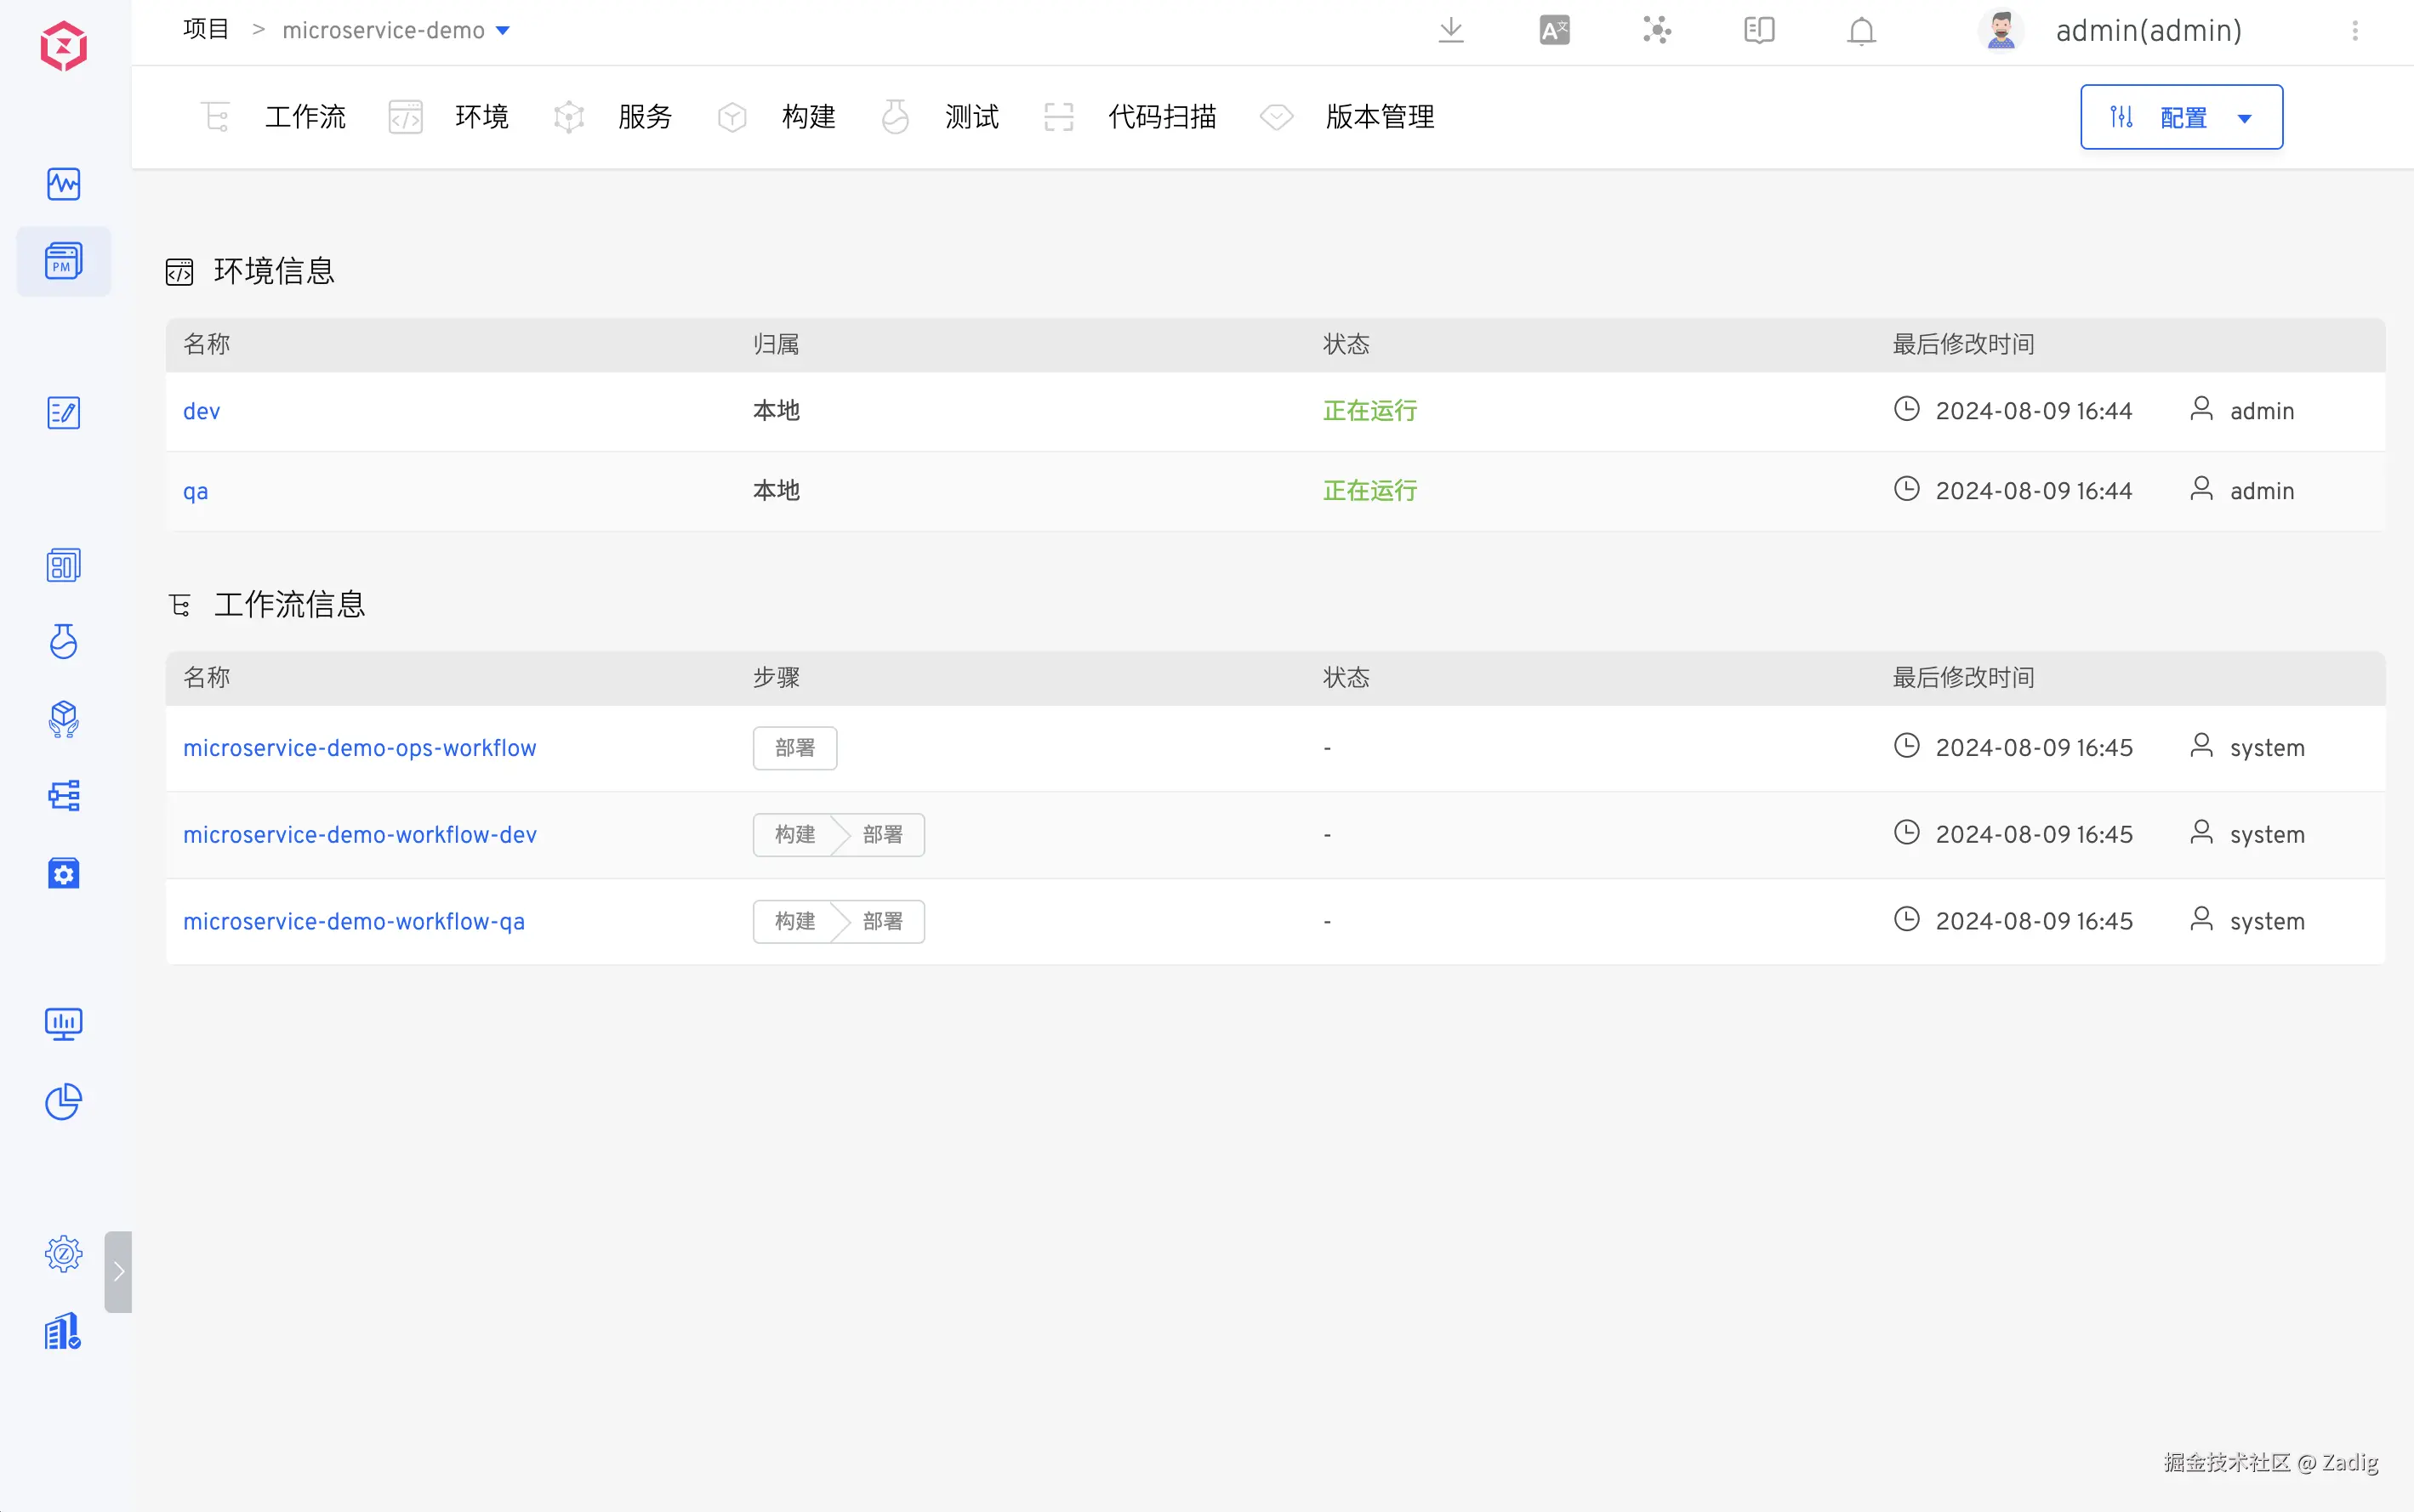Click the Zadig logo
Image resolution: width=2414 pixels, height=1512 pixels.
[63, 46]
